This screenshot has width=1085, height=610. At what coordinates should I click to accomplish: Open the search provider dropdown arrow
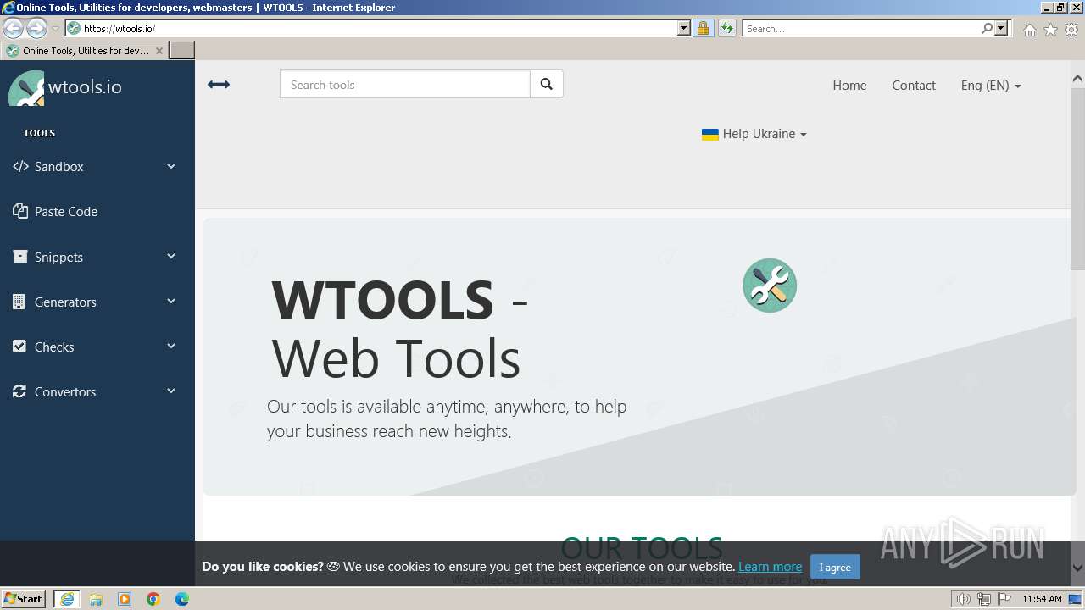(x=1001, y=28)
